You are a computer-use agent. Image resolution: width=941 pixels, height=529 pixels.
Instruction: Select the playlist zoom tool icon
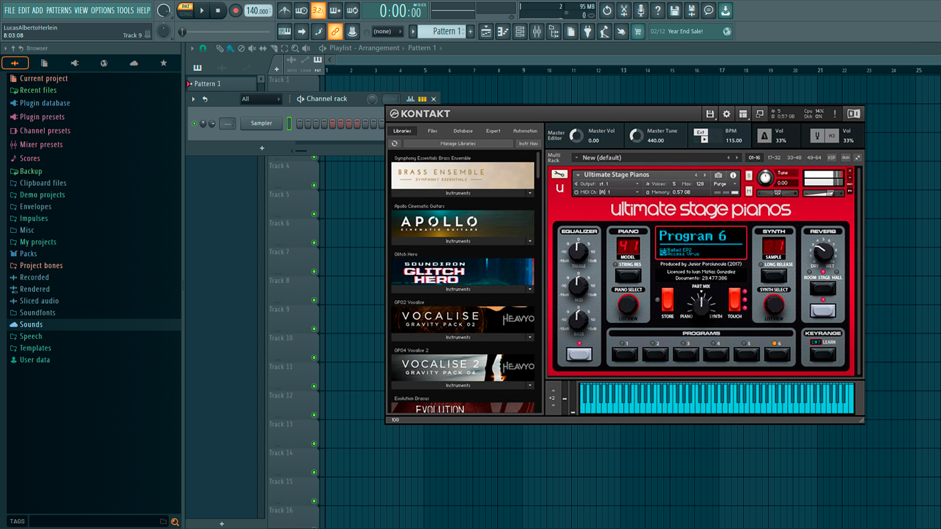(x=296, y=48)
